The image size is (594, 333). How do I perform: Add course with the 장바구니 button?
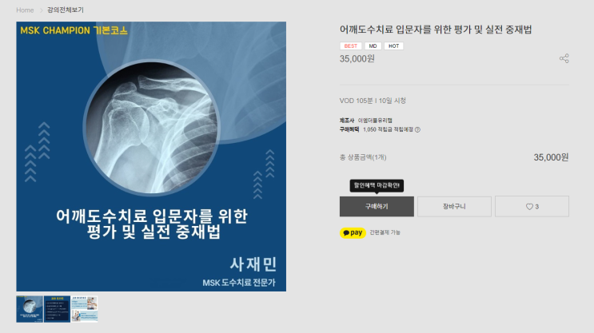[x=454, y=206]
